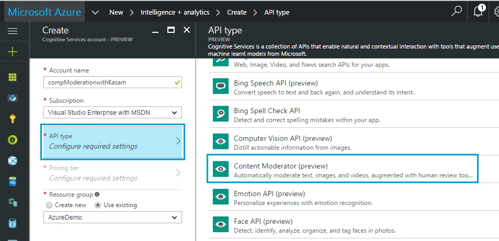Open the API type required setting

(x=112, y=141)
